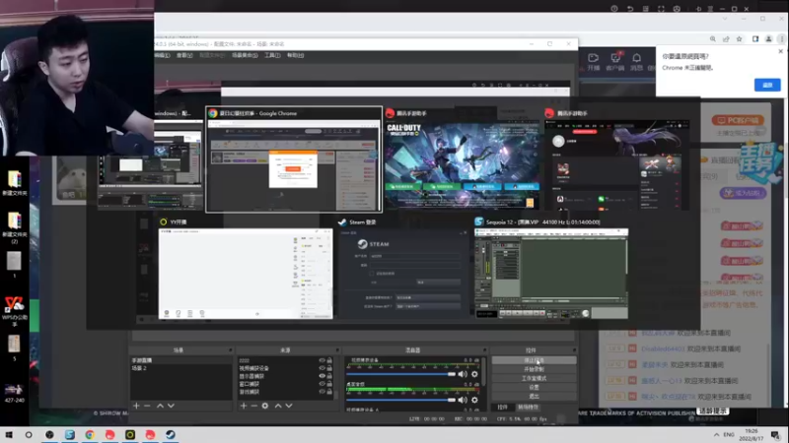Open the Chrome three-dot menu
The height and width of the screenshot is (443, 789).
tap(781, 38)
